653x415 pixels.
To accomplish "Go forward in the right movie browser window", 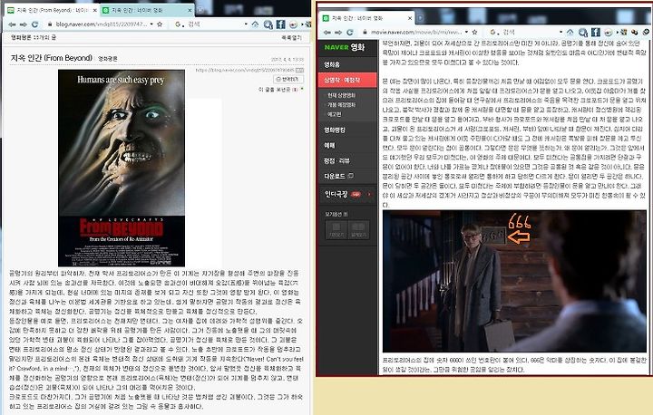I will coord(338,32).
